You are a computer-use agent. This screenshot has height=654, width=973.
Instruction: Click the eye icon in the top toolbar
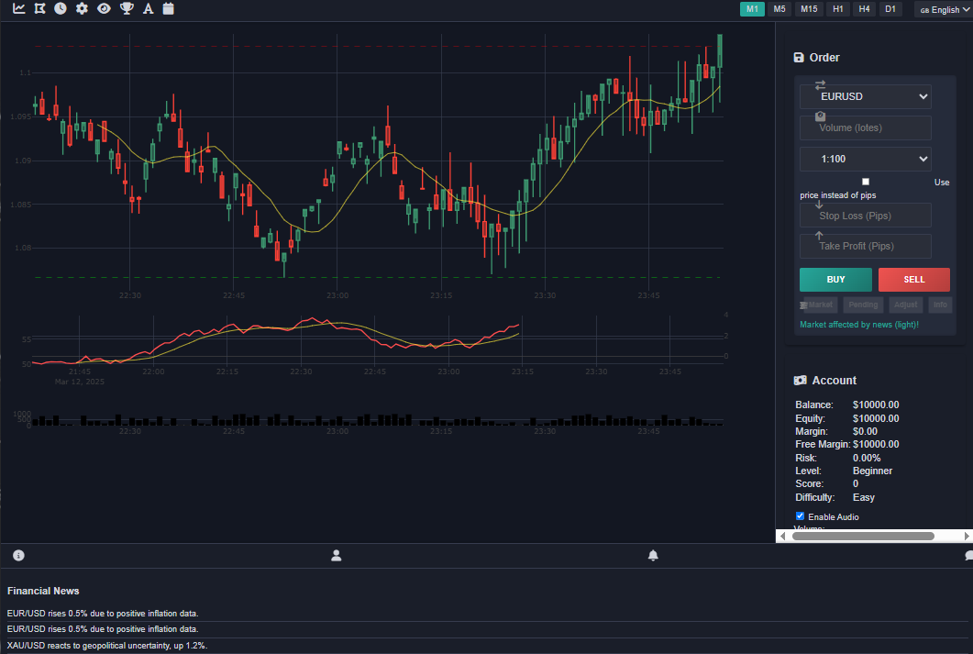point(104,8)
